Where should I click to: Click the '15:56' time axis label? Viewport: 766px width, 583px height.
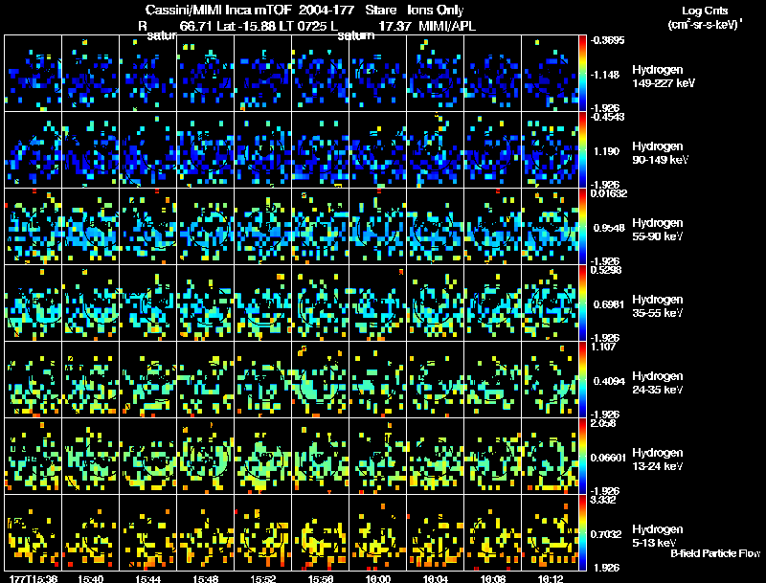[321, 578]
